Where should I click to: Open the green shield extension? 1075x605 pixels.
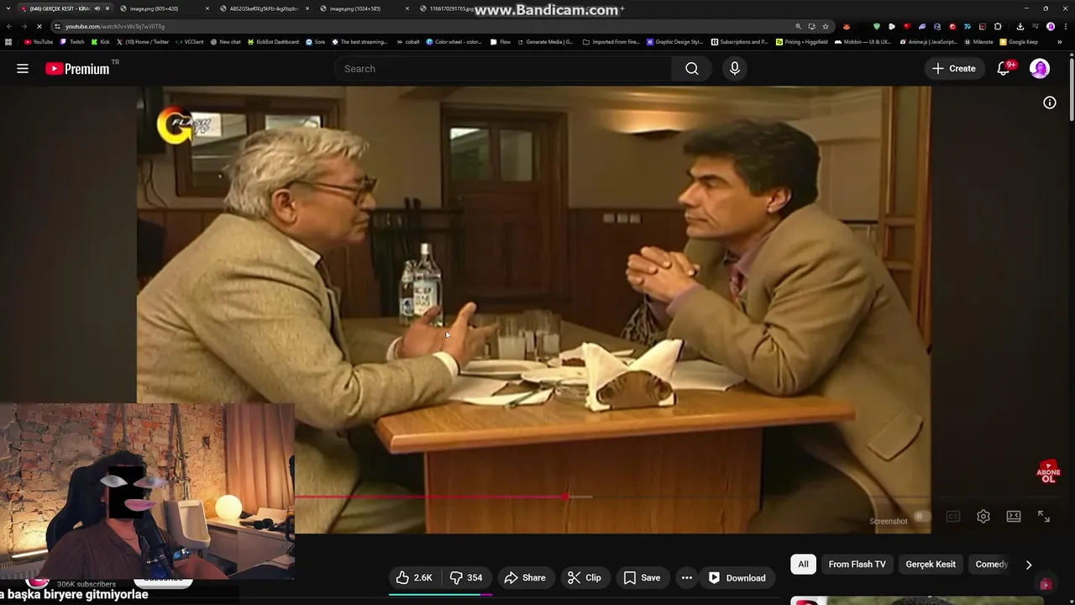[877, 26]
